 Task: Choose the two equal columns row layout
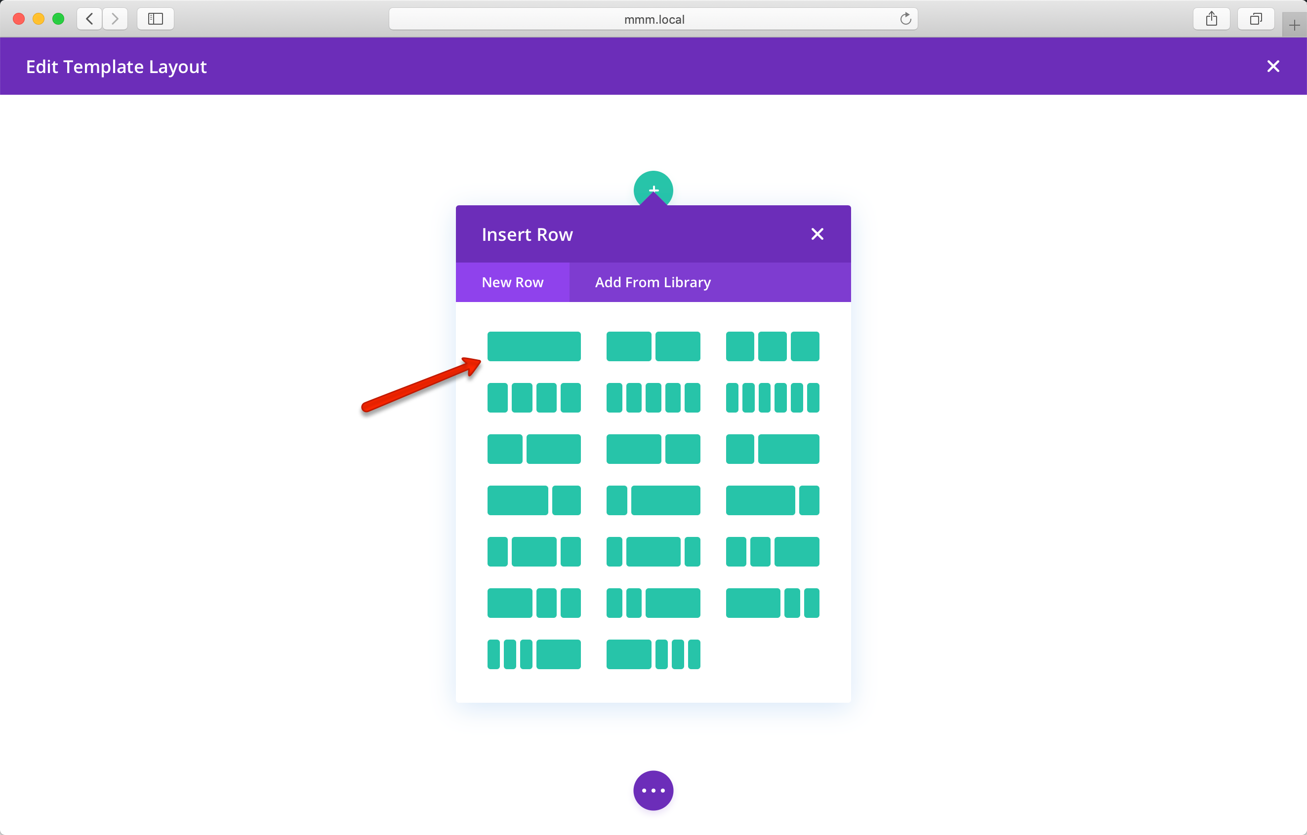click(x=653, y=346)
